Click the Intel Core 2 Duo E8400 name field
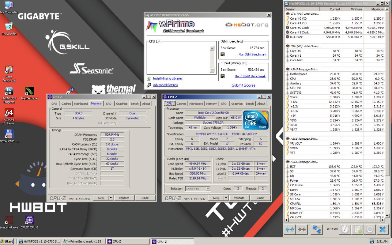Image resolution: width=392 pixels, height=245 pixels. [x=213, y=113]
